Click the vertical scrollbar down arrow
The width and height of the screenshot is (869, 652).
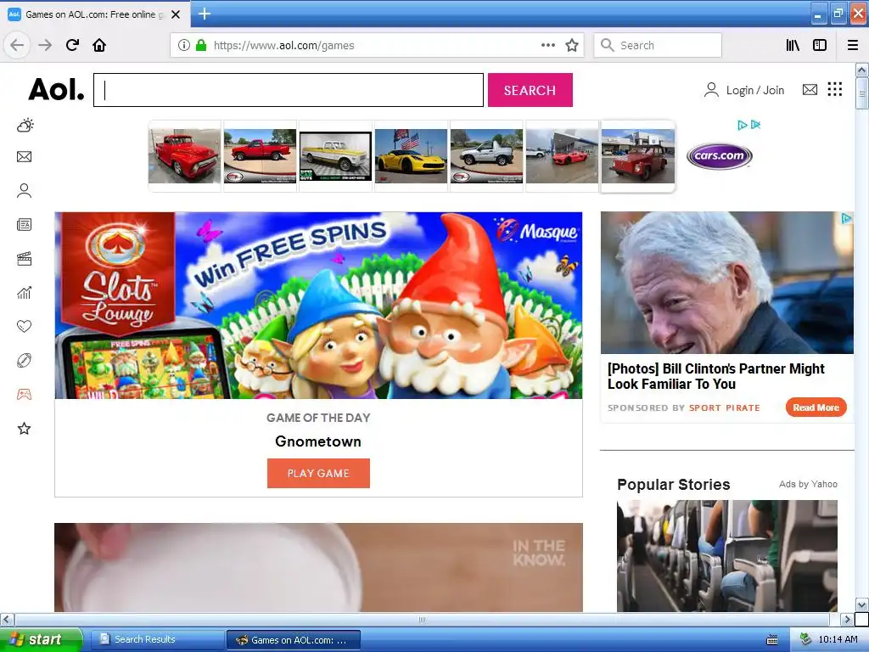point(861,604)
